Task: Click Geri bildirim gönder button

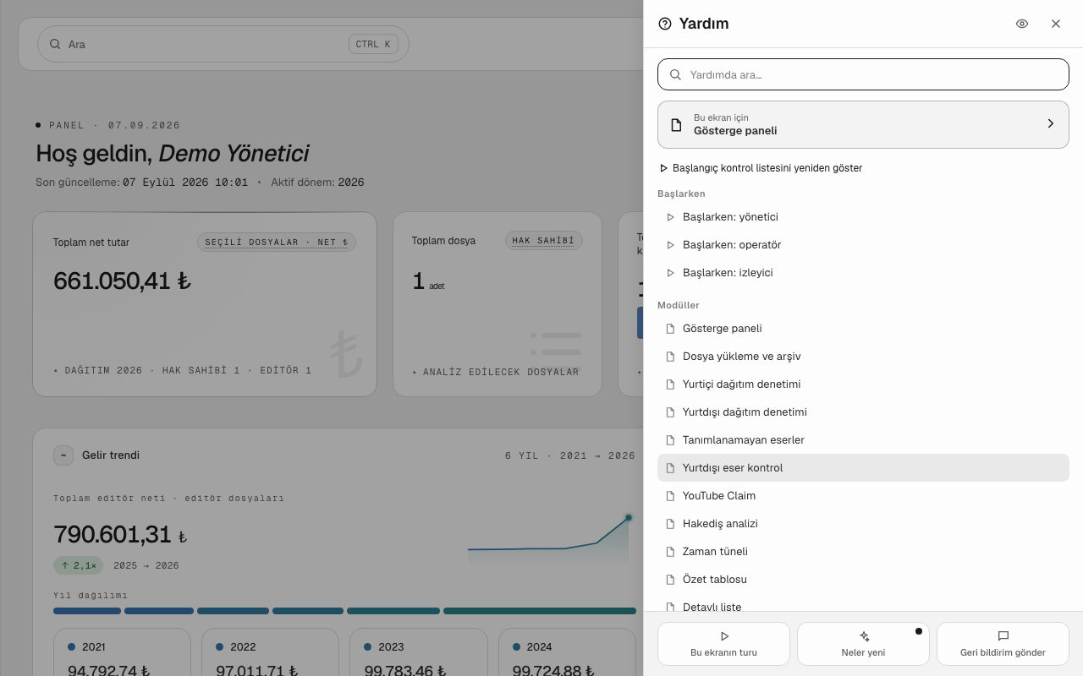Action: (x=1003, y=644)
